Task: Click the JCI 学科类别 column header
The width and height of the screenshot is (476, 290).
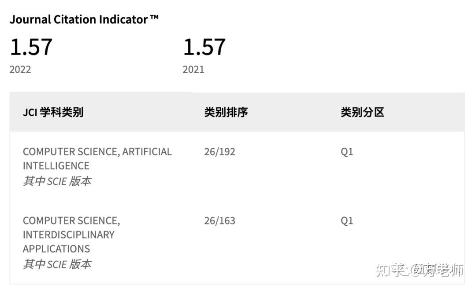Action: (53, 112)
